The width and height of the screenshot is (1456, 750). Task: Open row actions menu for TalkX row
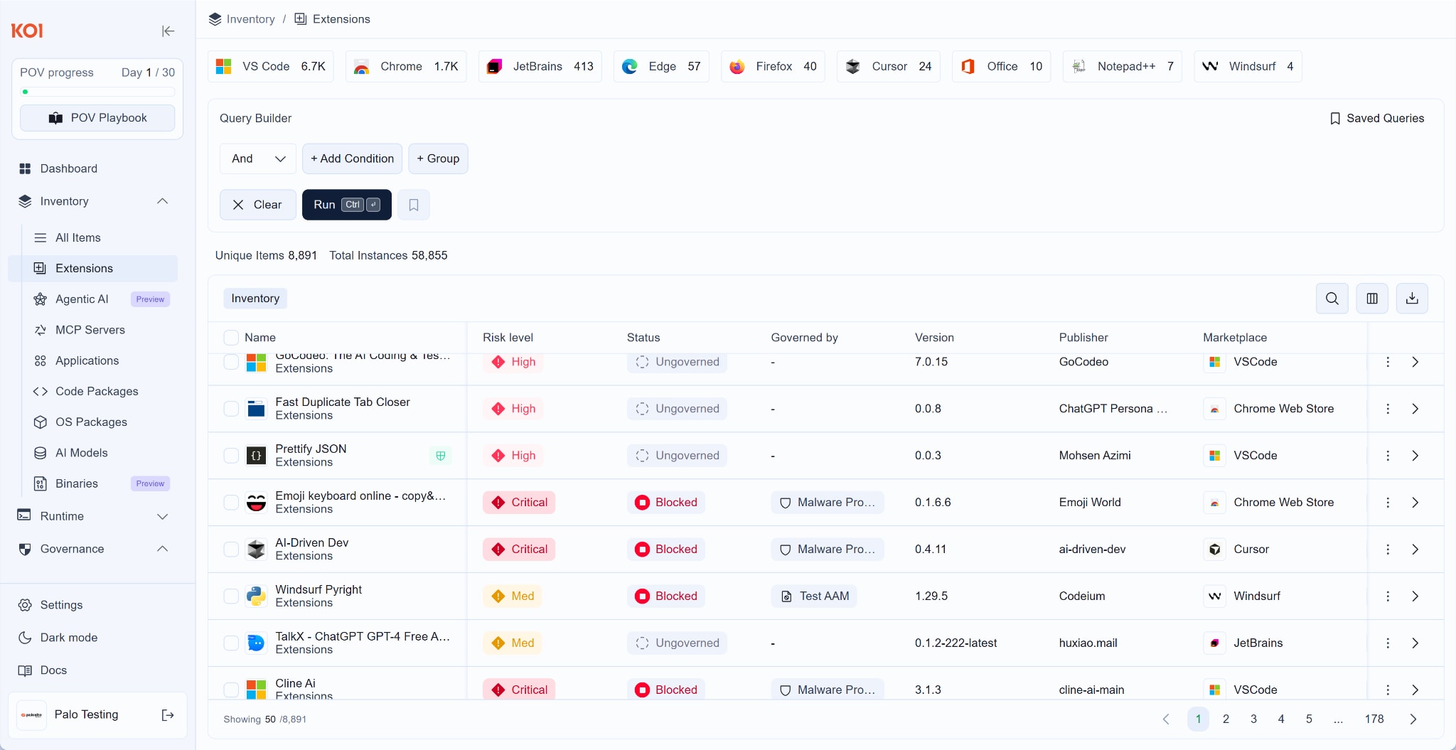tap(1388, 643)
